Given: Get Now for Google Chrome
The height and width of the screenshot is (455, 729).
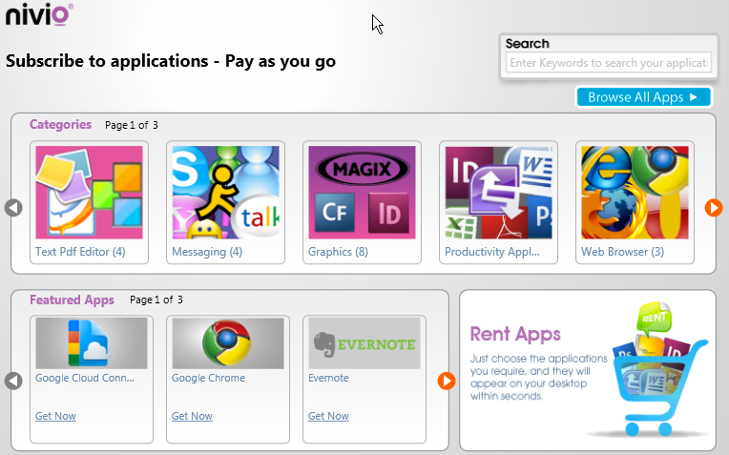Looking at the screenshot, I should coord(192,416).
